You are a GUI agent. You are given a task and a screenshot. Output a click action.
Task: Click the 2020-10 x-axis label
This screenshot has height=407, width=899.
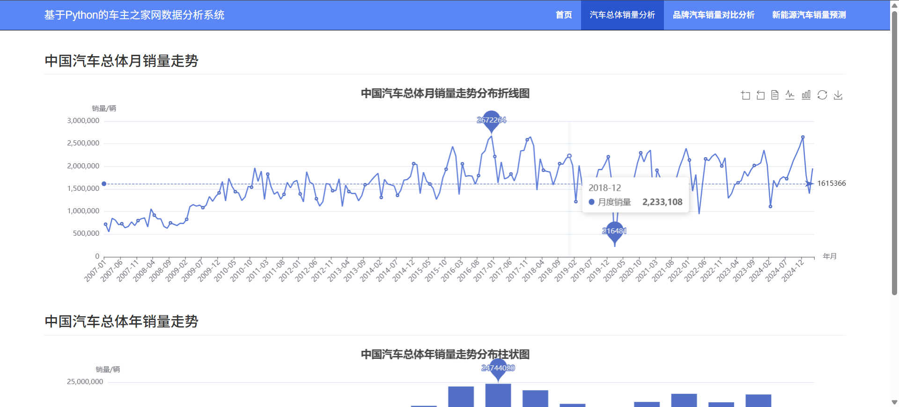[630, 271]
